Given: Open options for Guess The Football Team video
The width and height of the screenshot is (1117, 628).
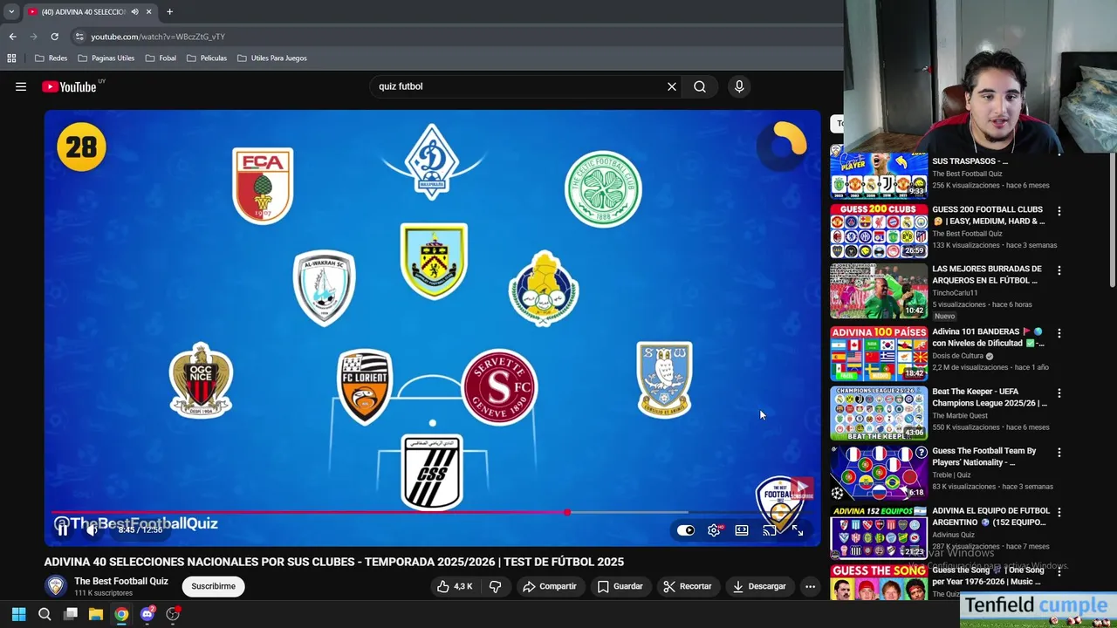Looking at the screenshot, I should (x=1059, y=453).
